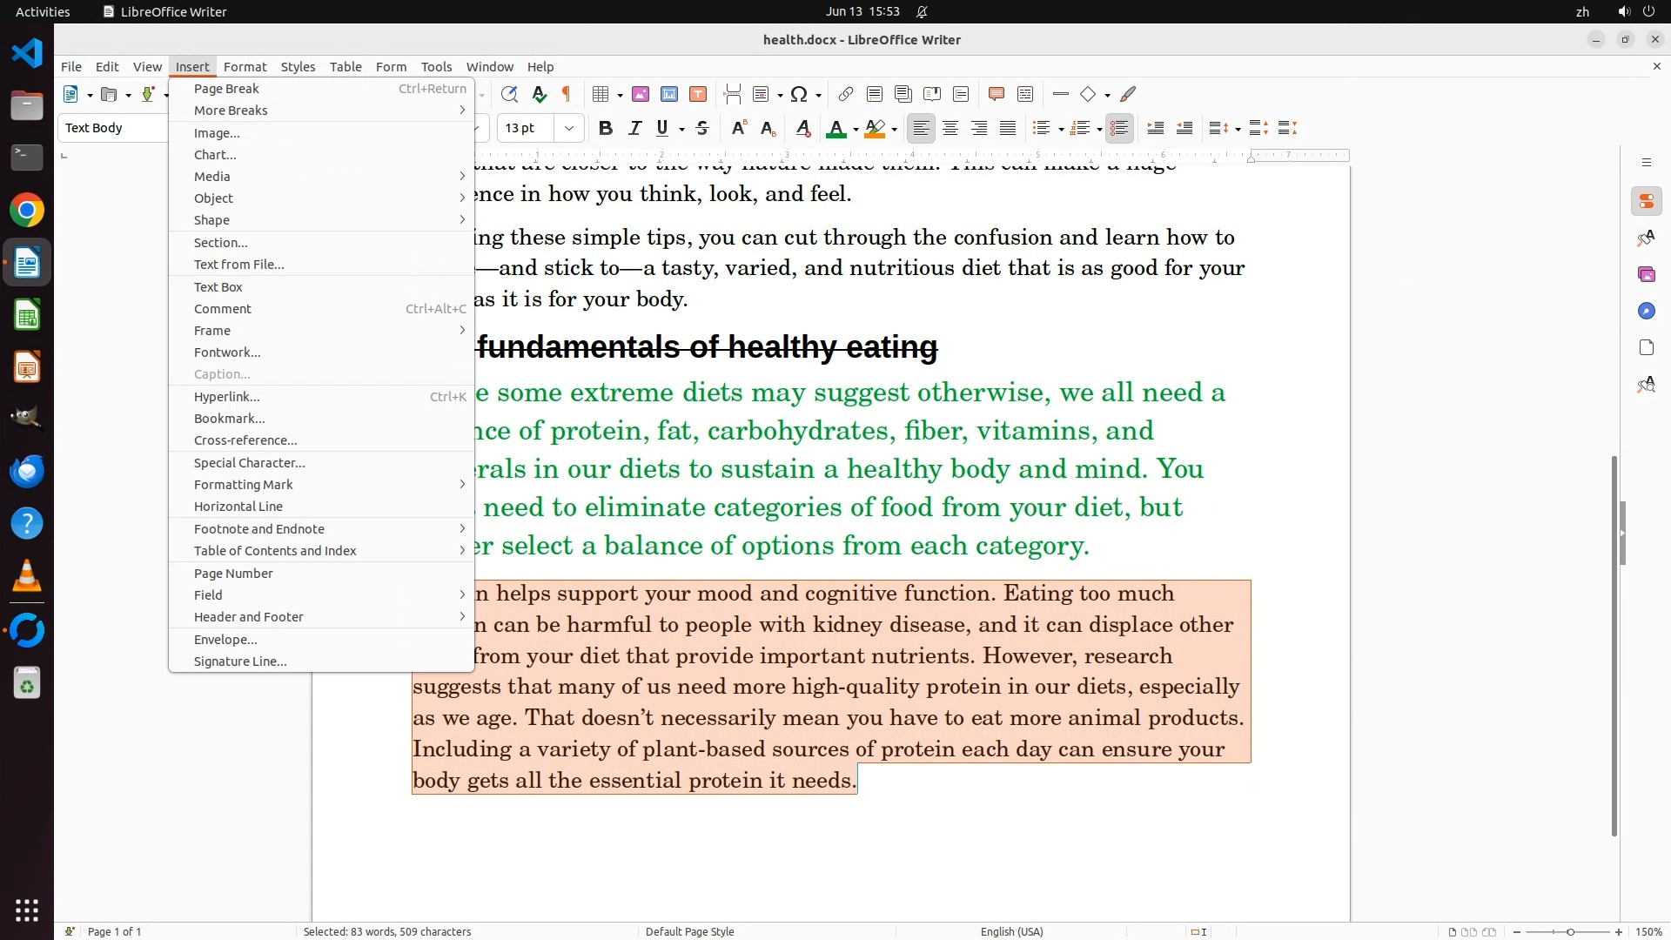The width and height of the screenshot is (1671, 940).
Task: Click the Superscript icon
Action: (x=738, y=129)
